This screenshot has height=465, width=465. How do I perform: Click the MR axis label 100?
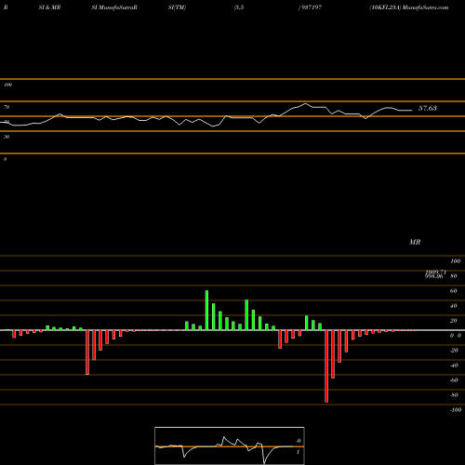[x=455, y=261]
